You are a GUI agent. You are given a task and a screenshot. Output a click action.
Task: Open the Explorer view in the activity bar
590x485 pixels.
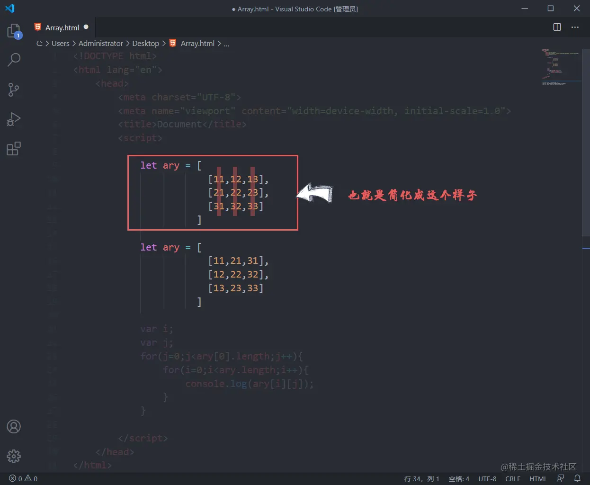point(14,31)
